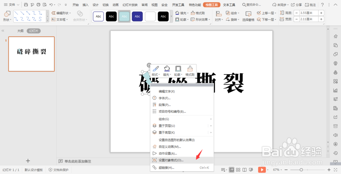Image resolution: width=341 pixels, height=174 pixels.
Task: Open the 旋转 rotate dropdown
Action: [x=233, y=19]
